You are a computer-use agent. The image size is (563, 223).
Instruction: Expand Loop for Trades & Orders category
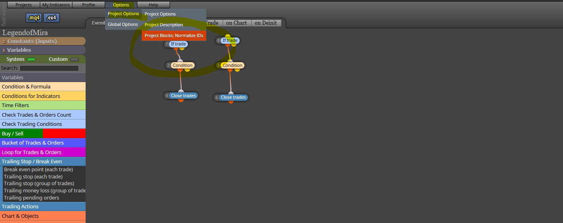(43, 152)
